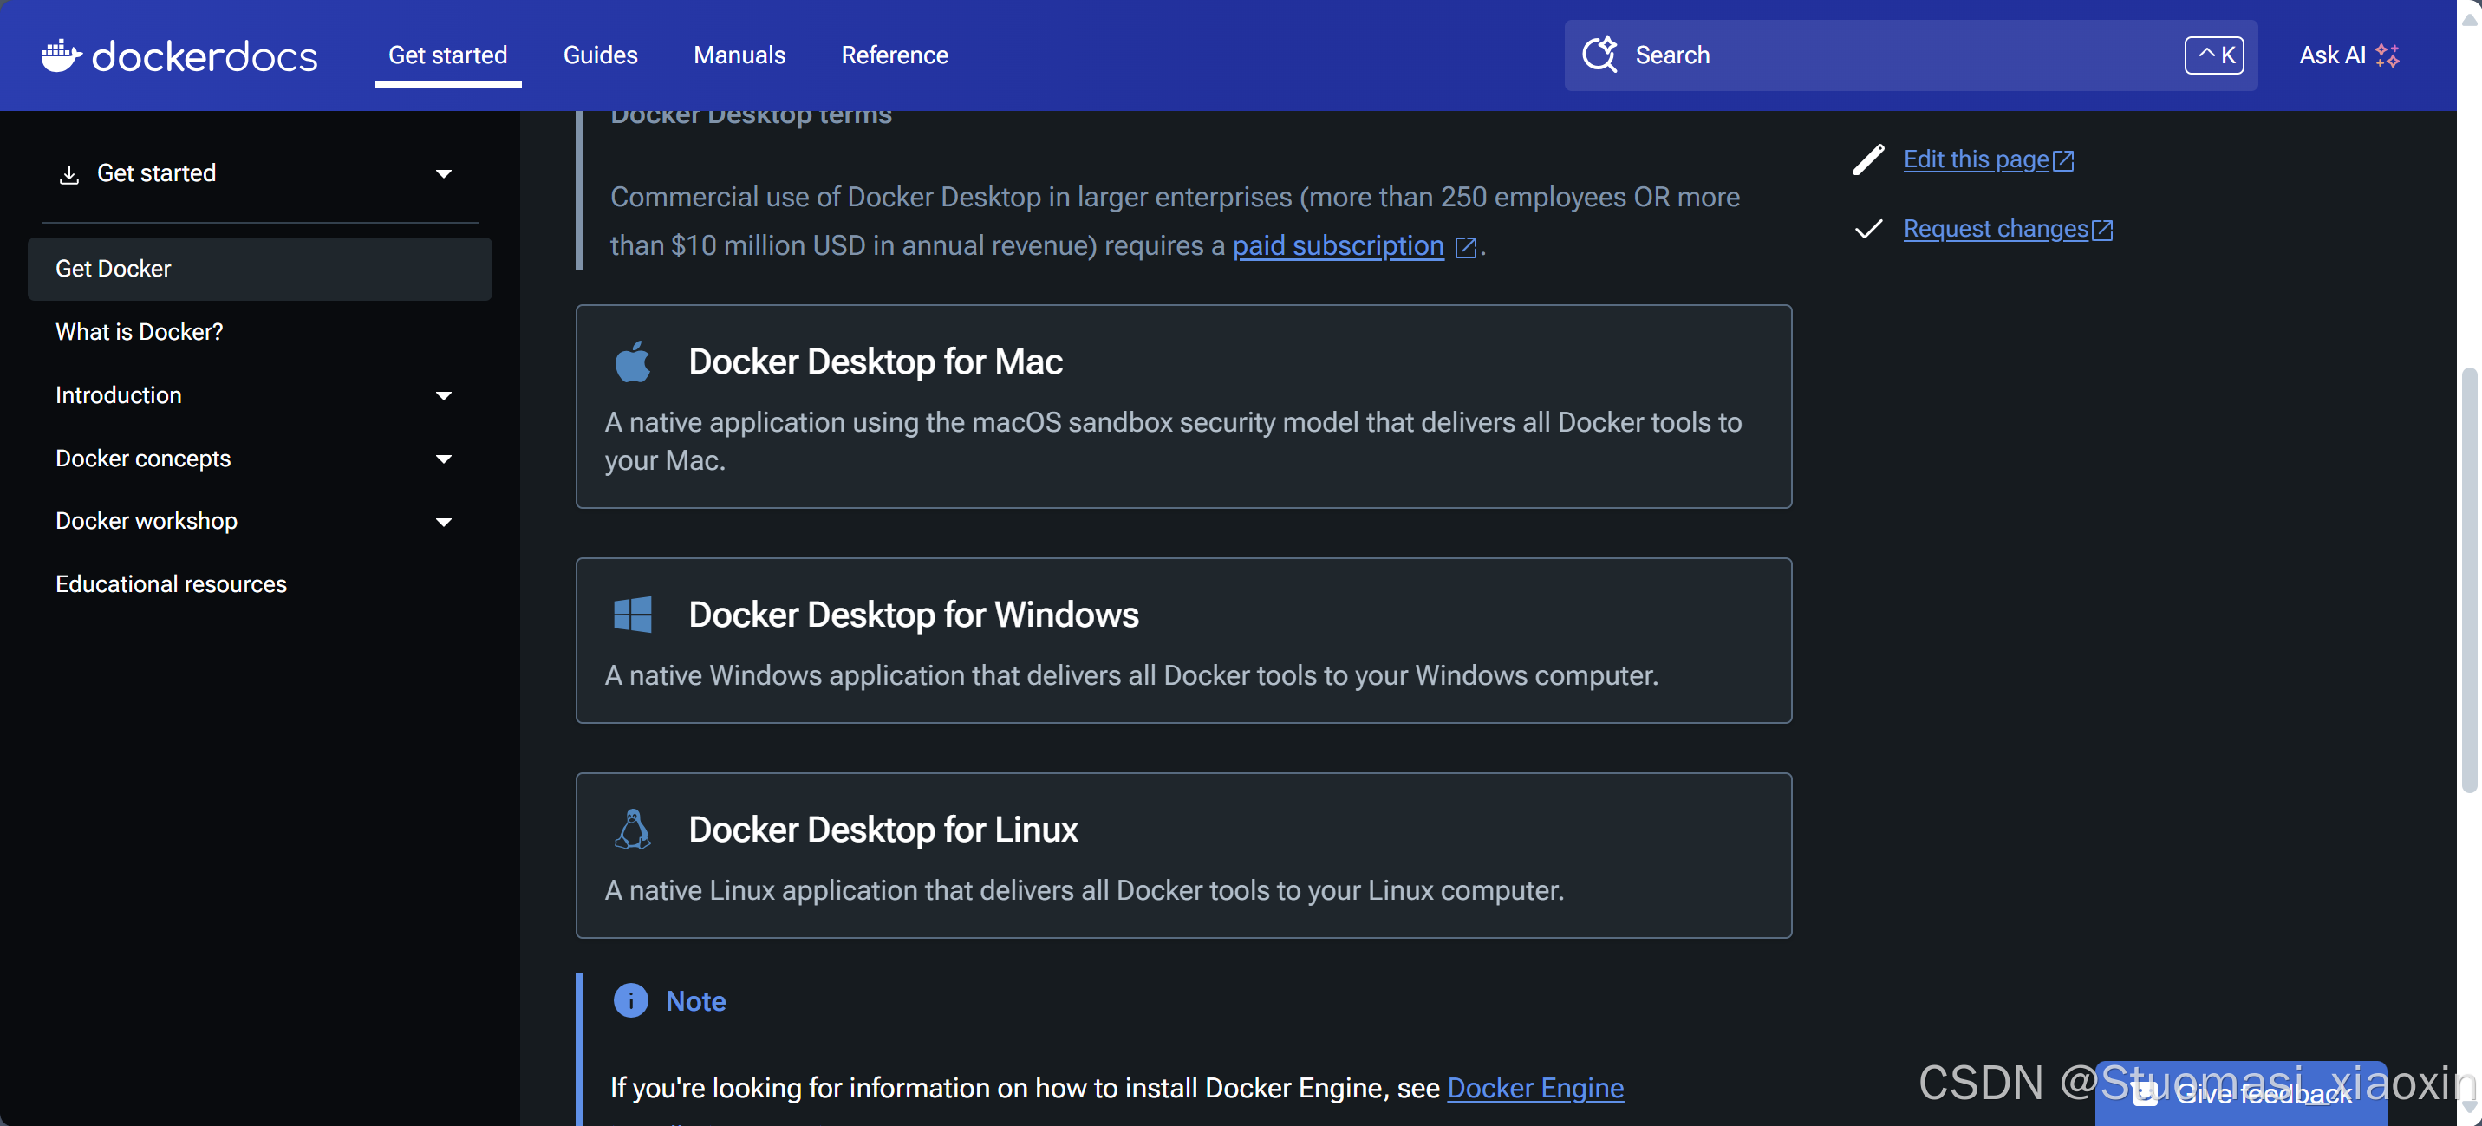
Task: Click the scrollbar up arrow
Action: (2468, 19)
